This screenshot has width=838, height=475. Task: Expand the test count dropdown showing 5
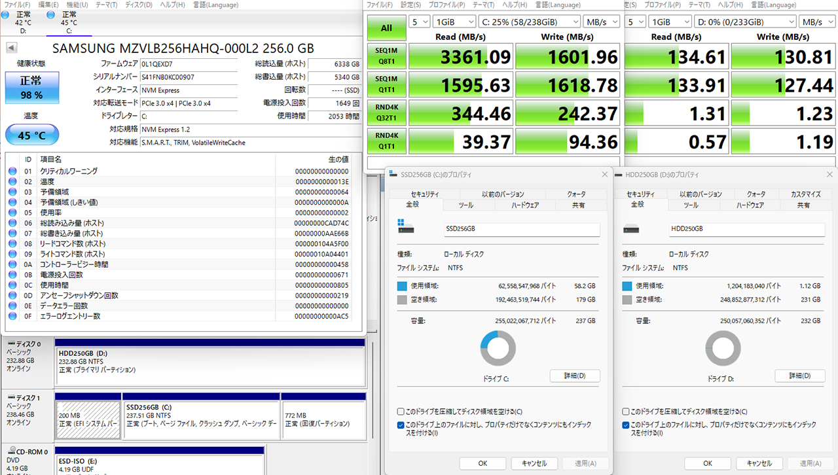(420, 22)
